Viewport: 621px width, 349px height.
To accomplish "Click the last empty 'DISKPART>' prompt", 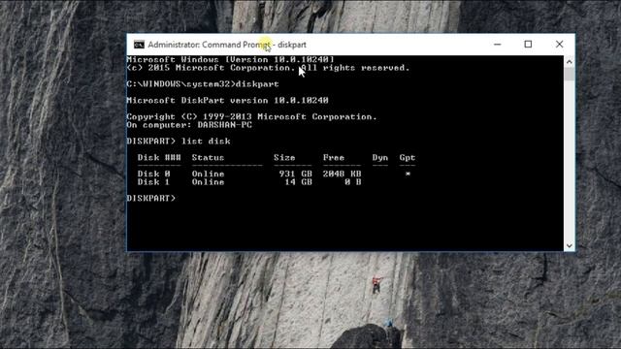I will pos(151,198).
